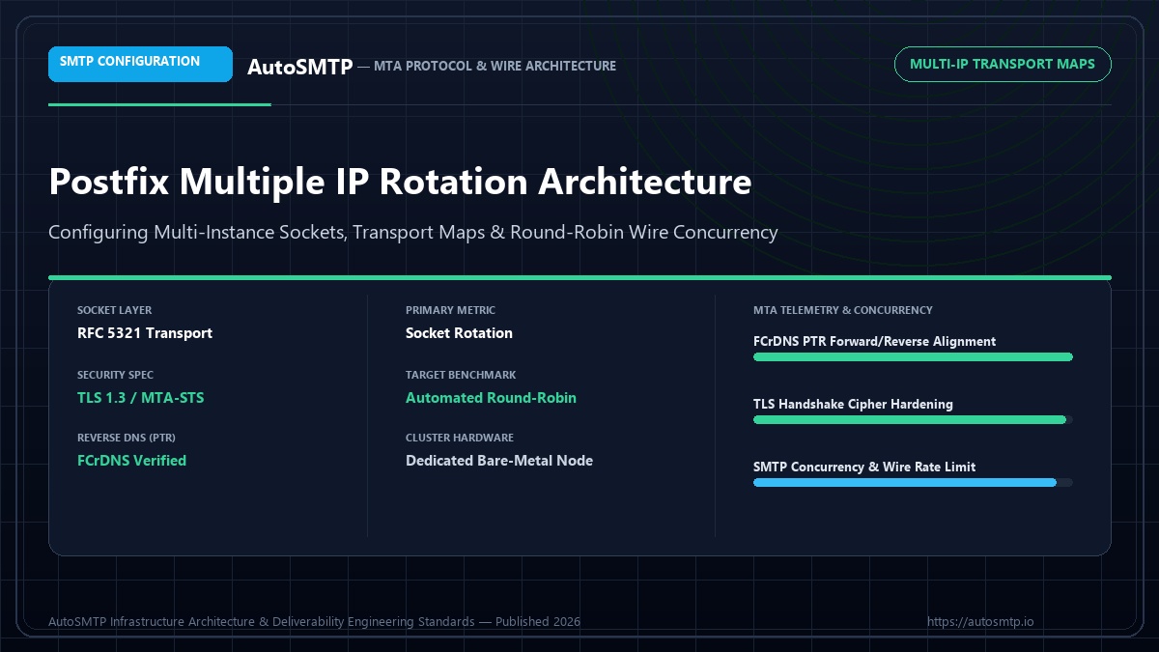Click the TARGET BENCHMARK label
This screenshot has width=1159, height=652.
tap(461, 375)
